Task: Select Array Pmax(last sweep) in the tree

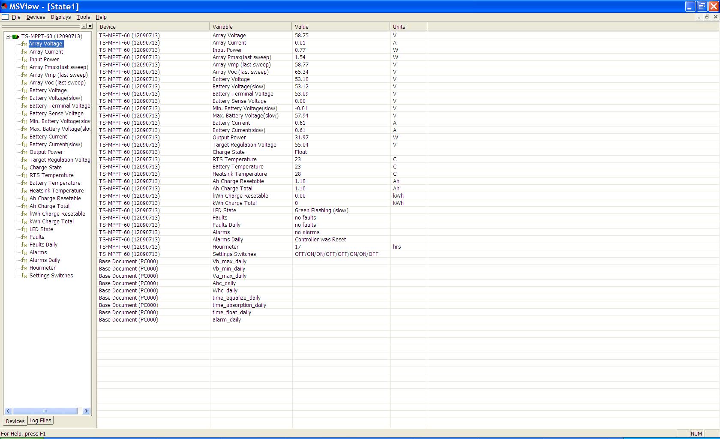Action: (x=59, y=67)
